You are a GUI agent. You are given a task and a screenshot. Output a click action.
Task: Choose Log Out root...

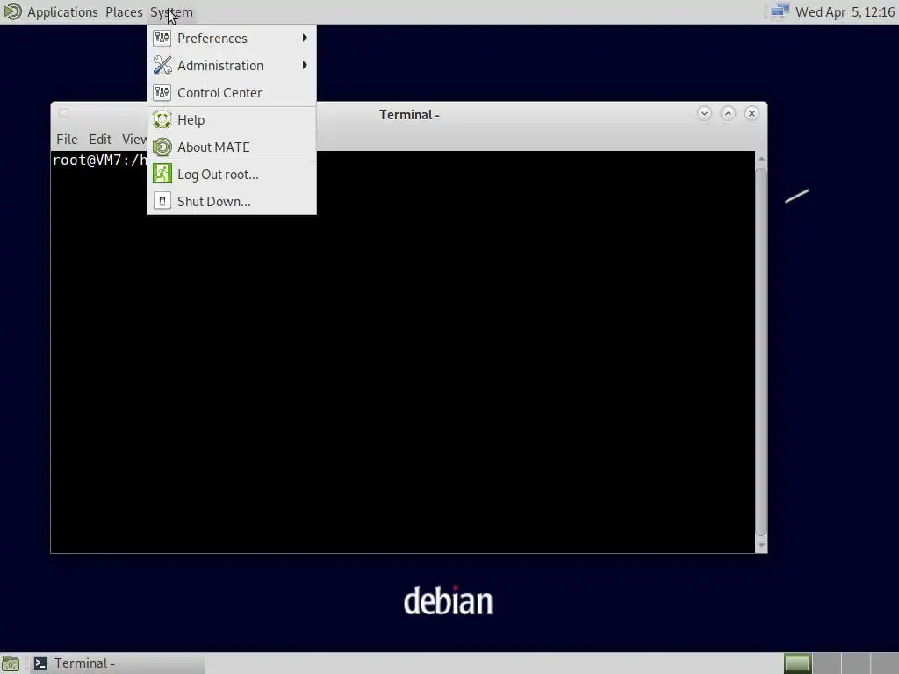[232, 175]
